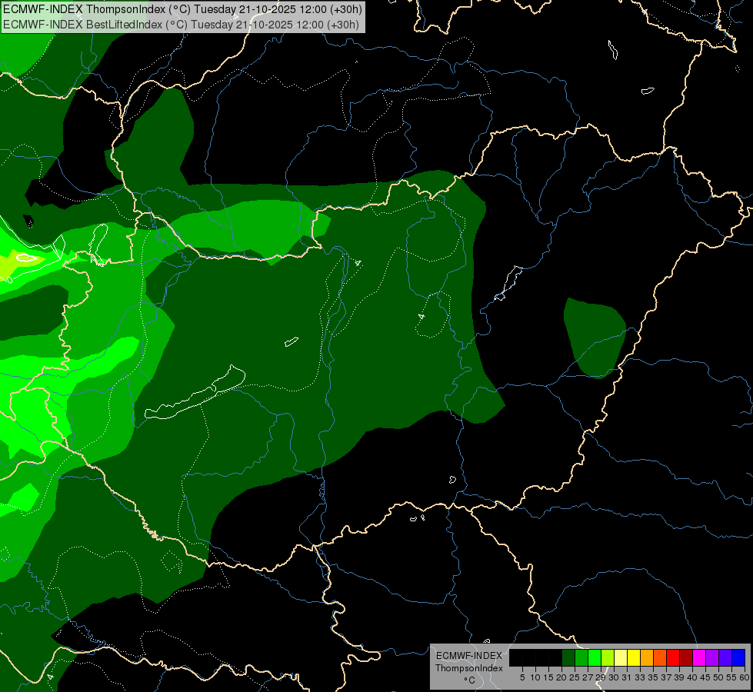The image size is (753, 692).
Task: Click legend tick value '39'
Action: pyautogui.click(x=679, y=677)
